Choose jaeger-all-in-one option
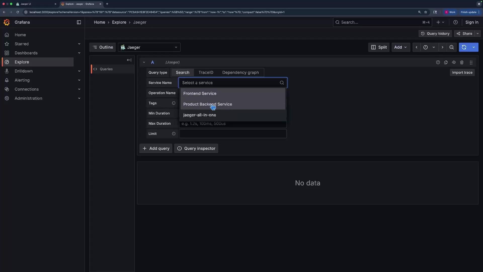 click(x=233, y=115)
